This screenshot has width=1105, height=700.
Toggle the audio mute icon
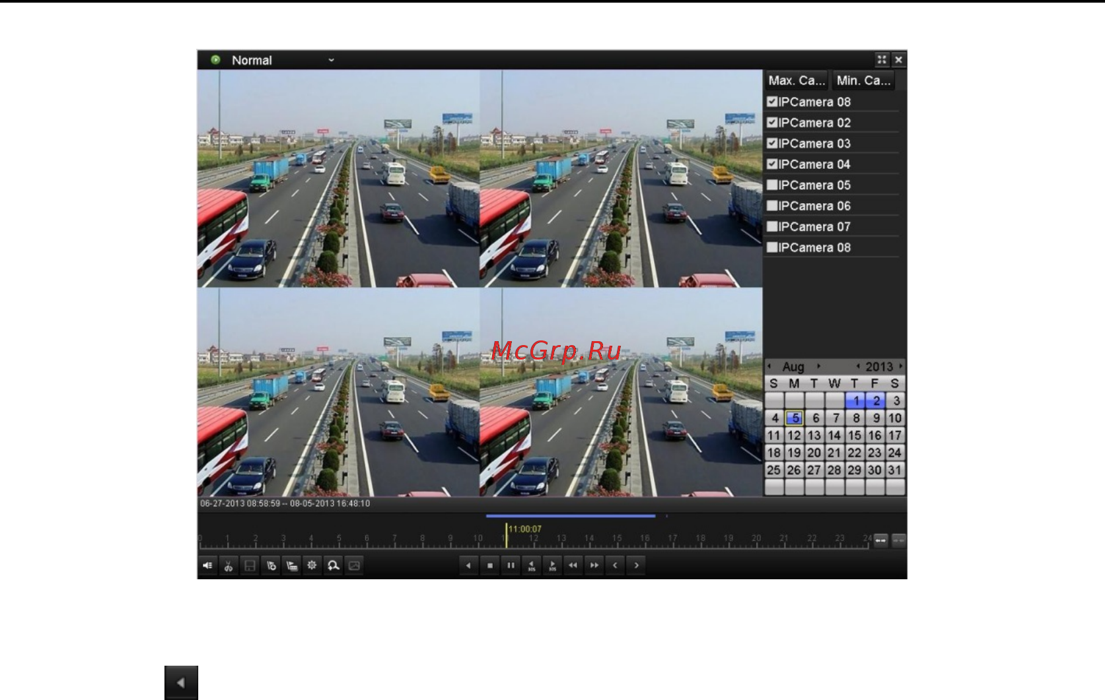(208, 565)
